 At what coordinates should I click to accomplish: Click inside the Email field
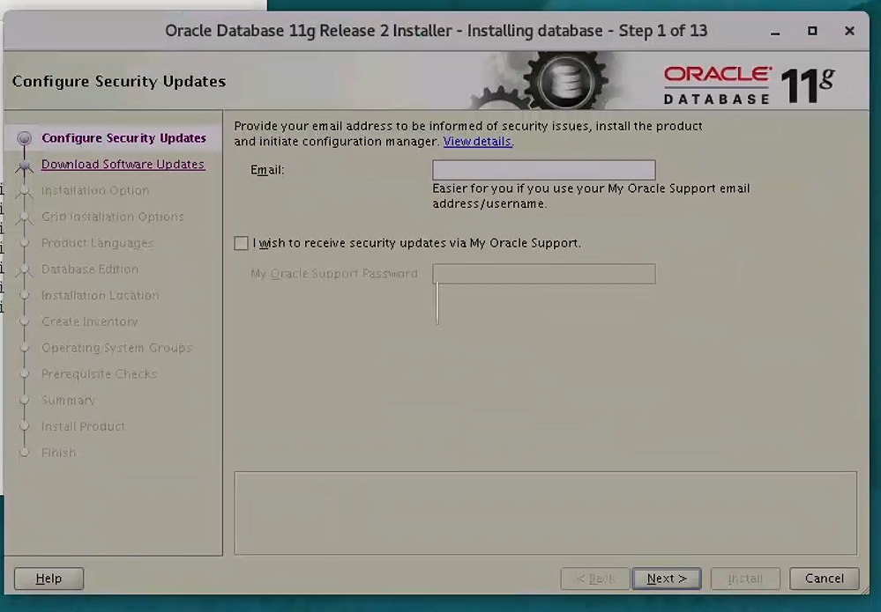tap(543, 169)
